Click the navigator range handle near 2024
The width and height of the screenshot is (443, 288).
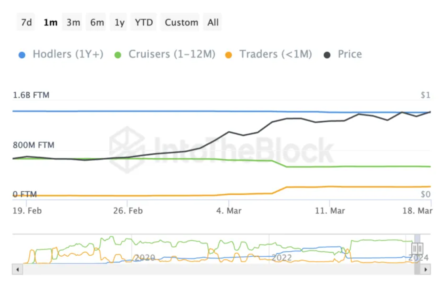tap(417, 249)
